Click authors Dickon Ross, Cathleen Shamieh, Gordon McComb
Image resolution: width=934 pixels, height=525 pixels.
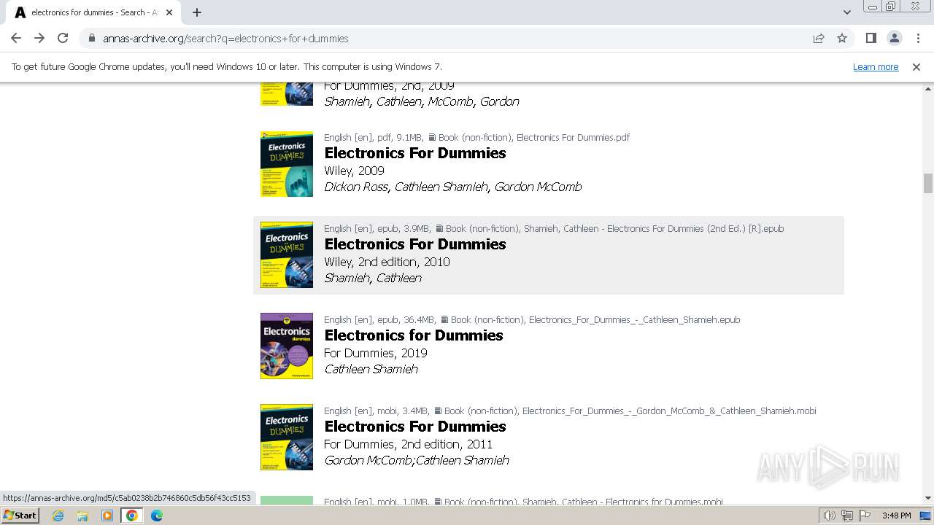pyautogui.click(x=453, y=187)
